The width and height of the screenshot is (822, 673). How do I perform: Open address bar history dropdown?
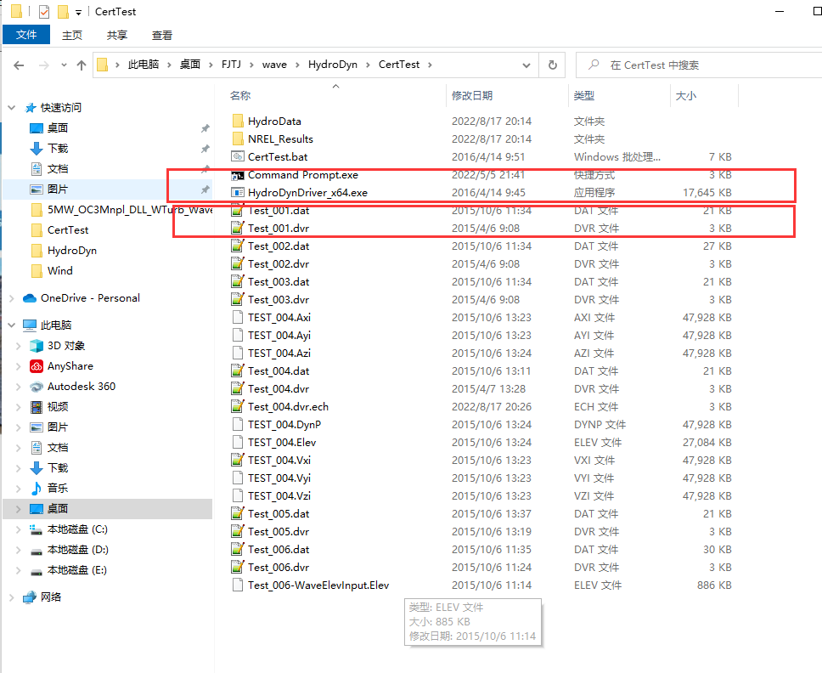pos(526,65)
